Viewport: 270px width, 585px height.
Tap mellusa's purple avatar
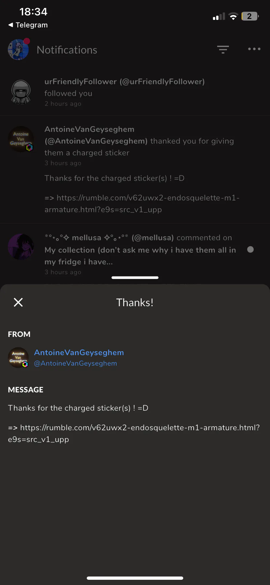click(21, 247)
